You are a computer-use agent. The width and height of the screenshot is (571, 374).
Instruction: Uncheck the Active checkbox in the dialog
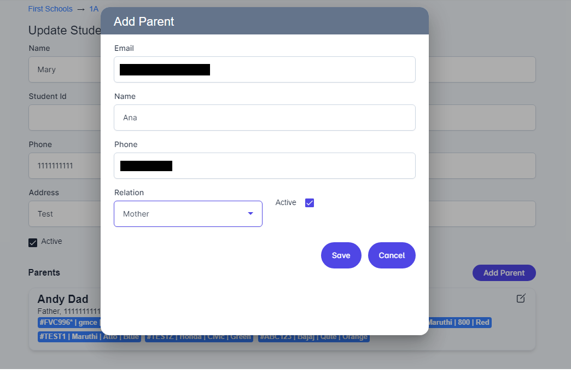[309, 202]
